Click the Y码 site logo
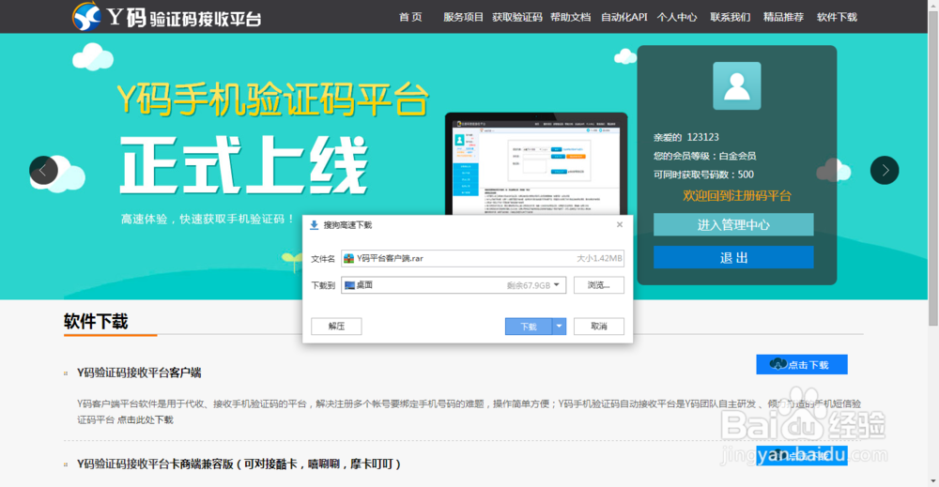The height and width of the screenshot is (487, 939). [x=166, y=17]
